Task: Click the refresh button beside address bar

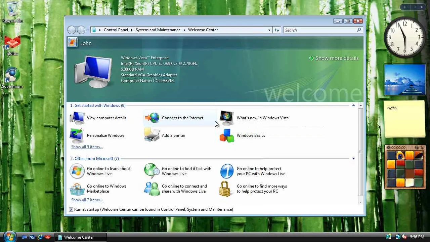Action: (276, 30)
